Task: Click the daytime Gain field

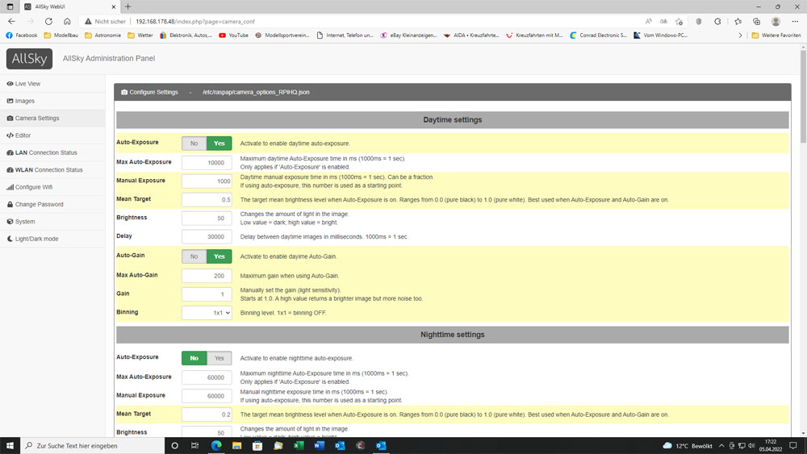Action: point(207,294)
